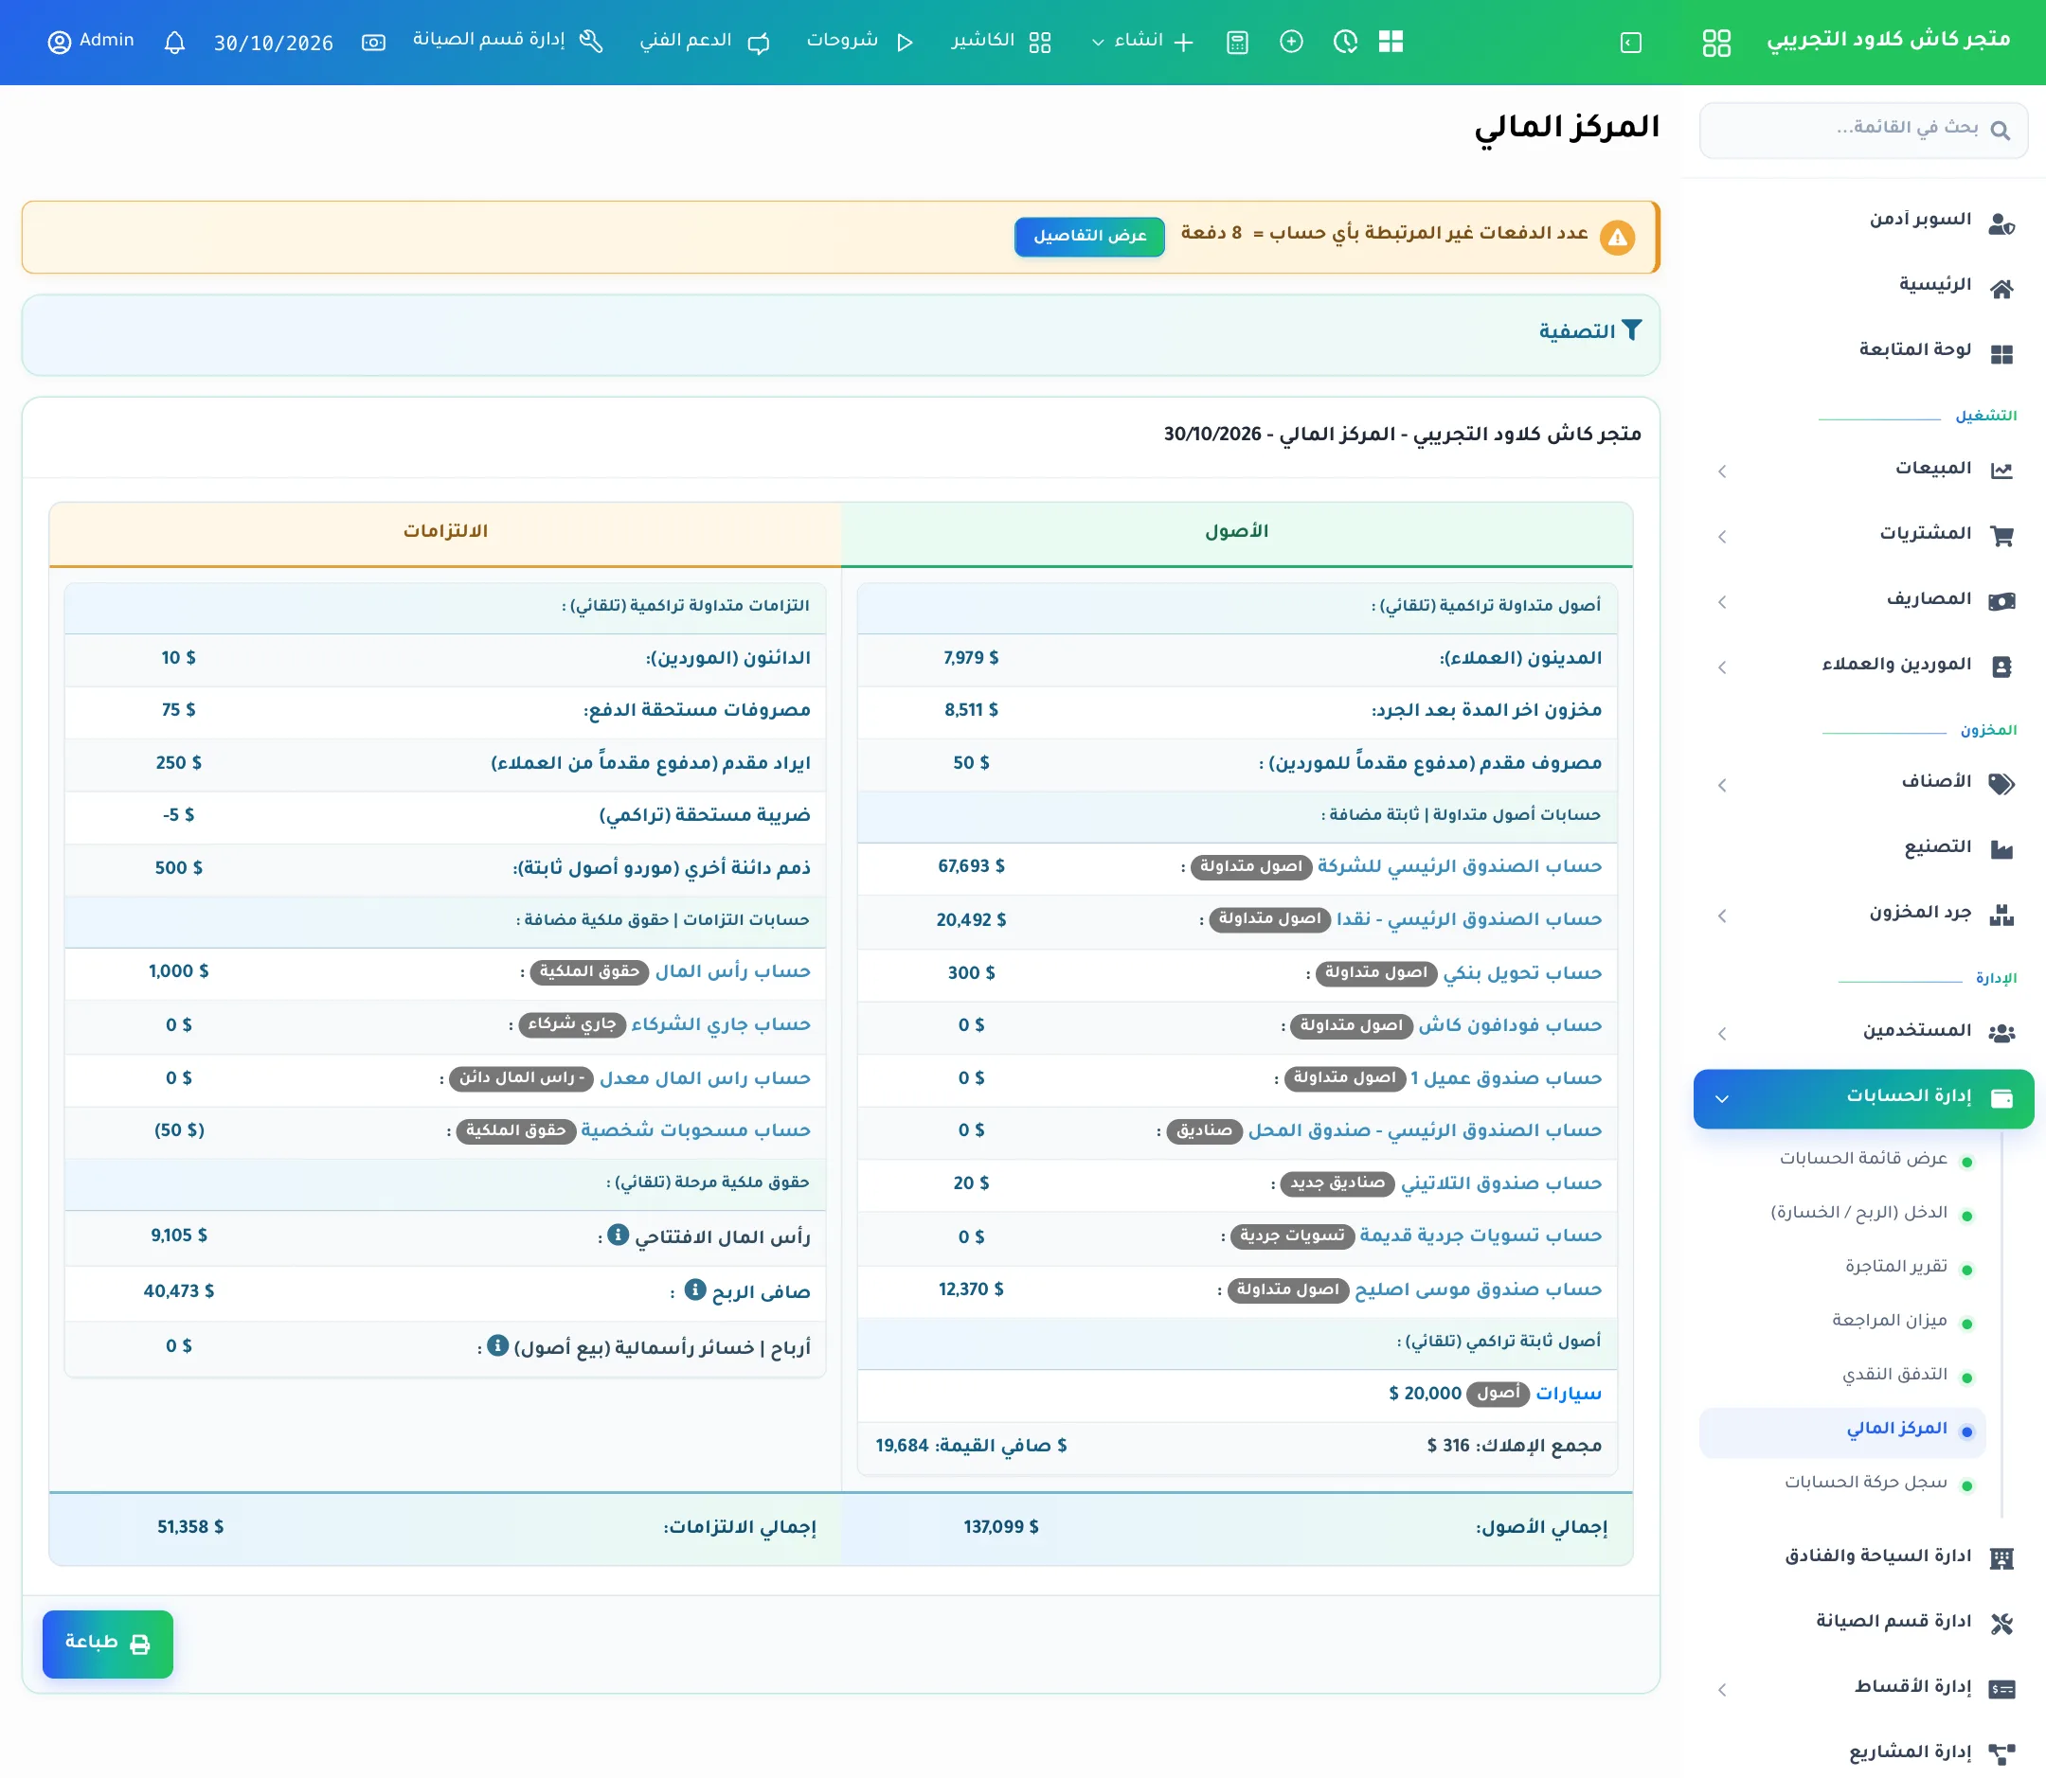The height and width of the screenshot is (1778, 2046).
Task: Click the calculator icon in top bar
Action: pos(1237,42)
